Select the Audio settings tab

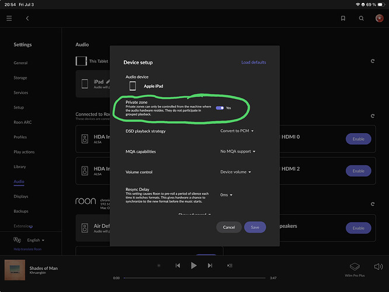click(19, 182)
